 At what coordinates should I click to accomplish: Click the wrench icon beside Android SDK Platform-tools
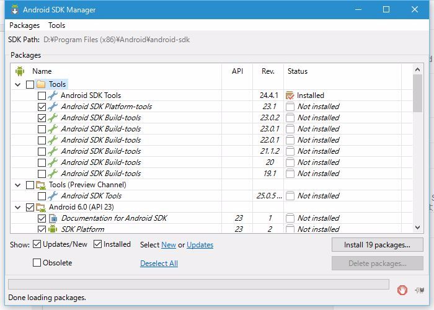pyautogui.click(x=53, y=107)
